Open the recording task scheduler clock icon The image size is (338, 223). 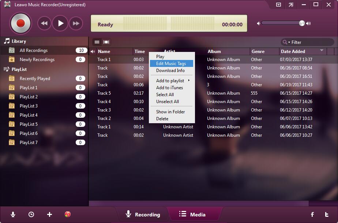(31, 215)
